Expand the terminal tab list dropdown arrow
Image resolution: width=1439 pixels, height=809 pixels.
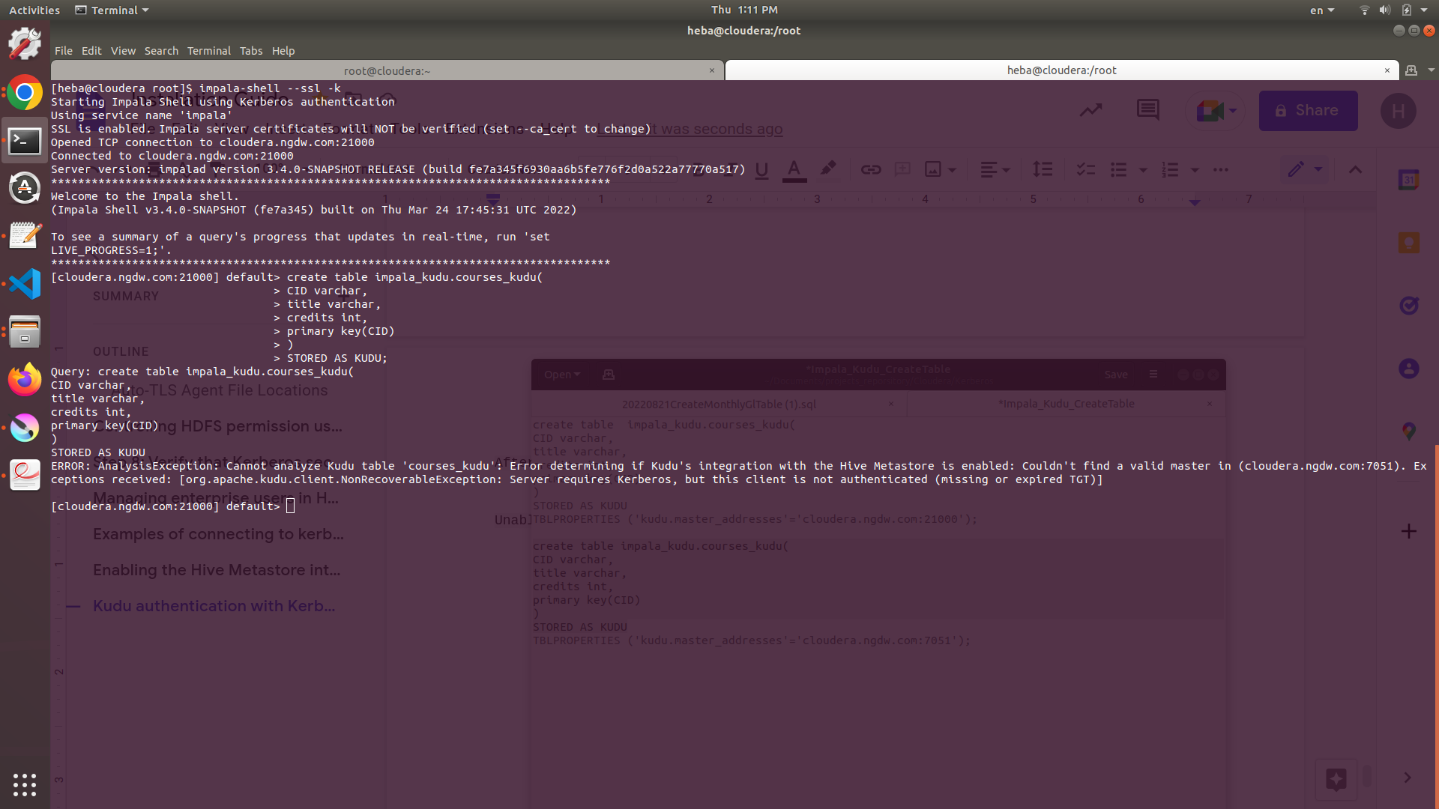(1431, 70)
